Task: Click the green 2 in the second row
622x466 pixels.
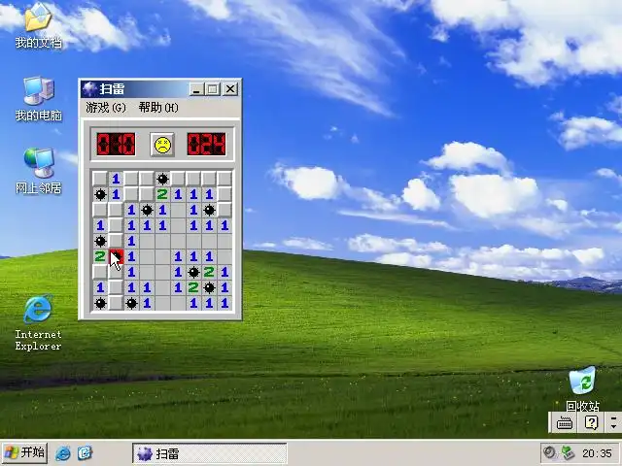Action: click(162, 194)
